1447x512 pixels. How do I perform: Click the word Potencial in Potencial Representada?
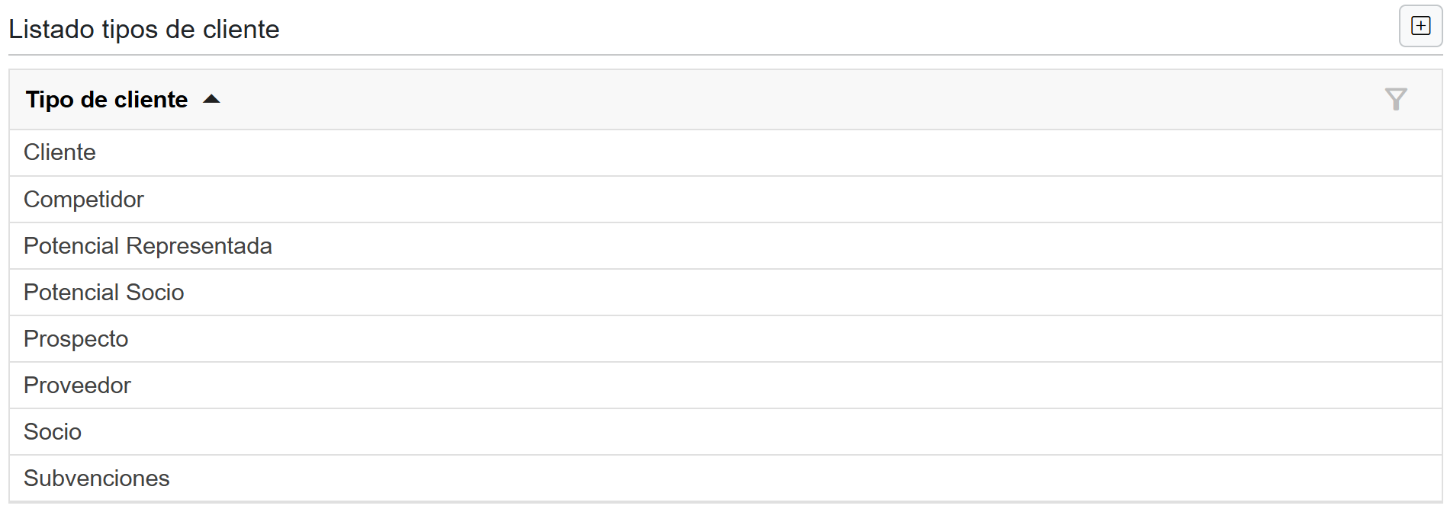pos(71,246)
